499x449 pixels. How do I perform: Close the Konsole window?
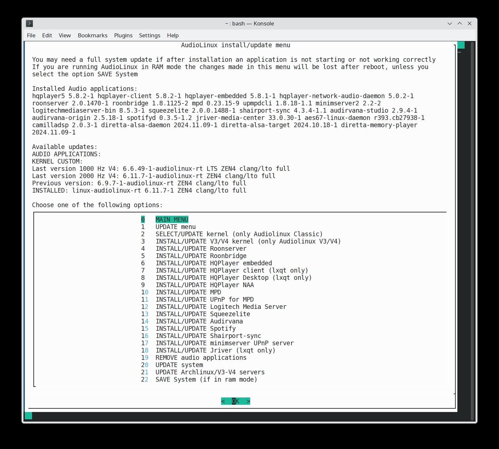click(470, 23)
